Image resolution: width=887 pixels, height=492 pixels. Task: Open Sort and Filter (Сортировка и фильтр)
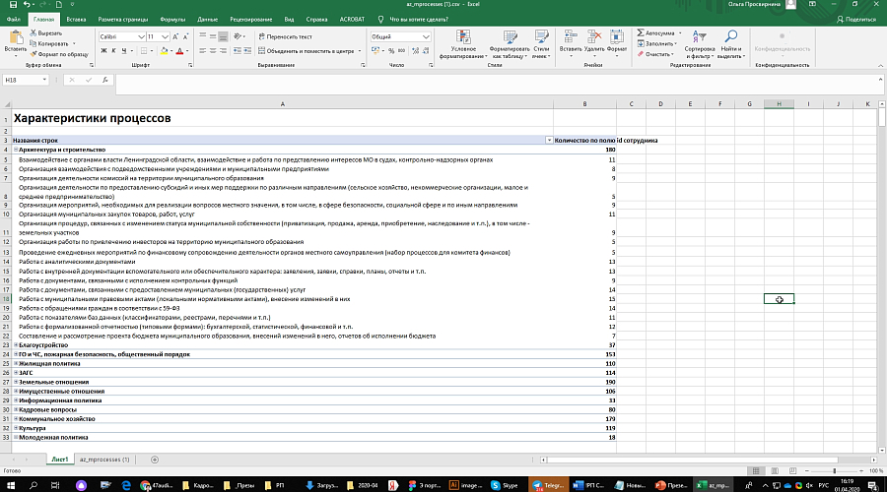(x=699, y=44)
